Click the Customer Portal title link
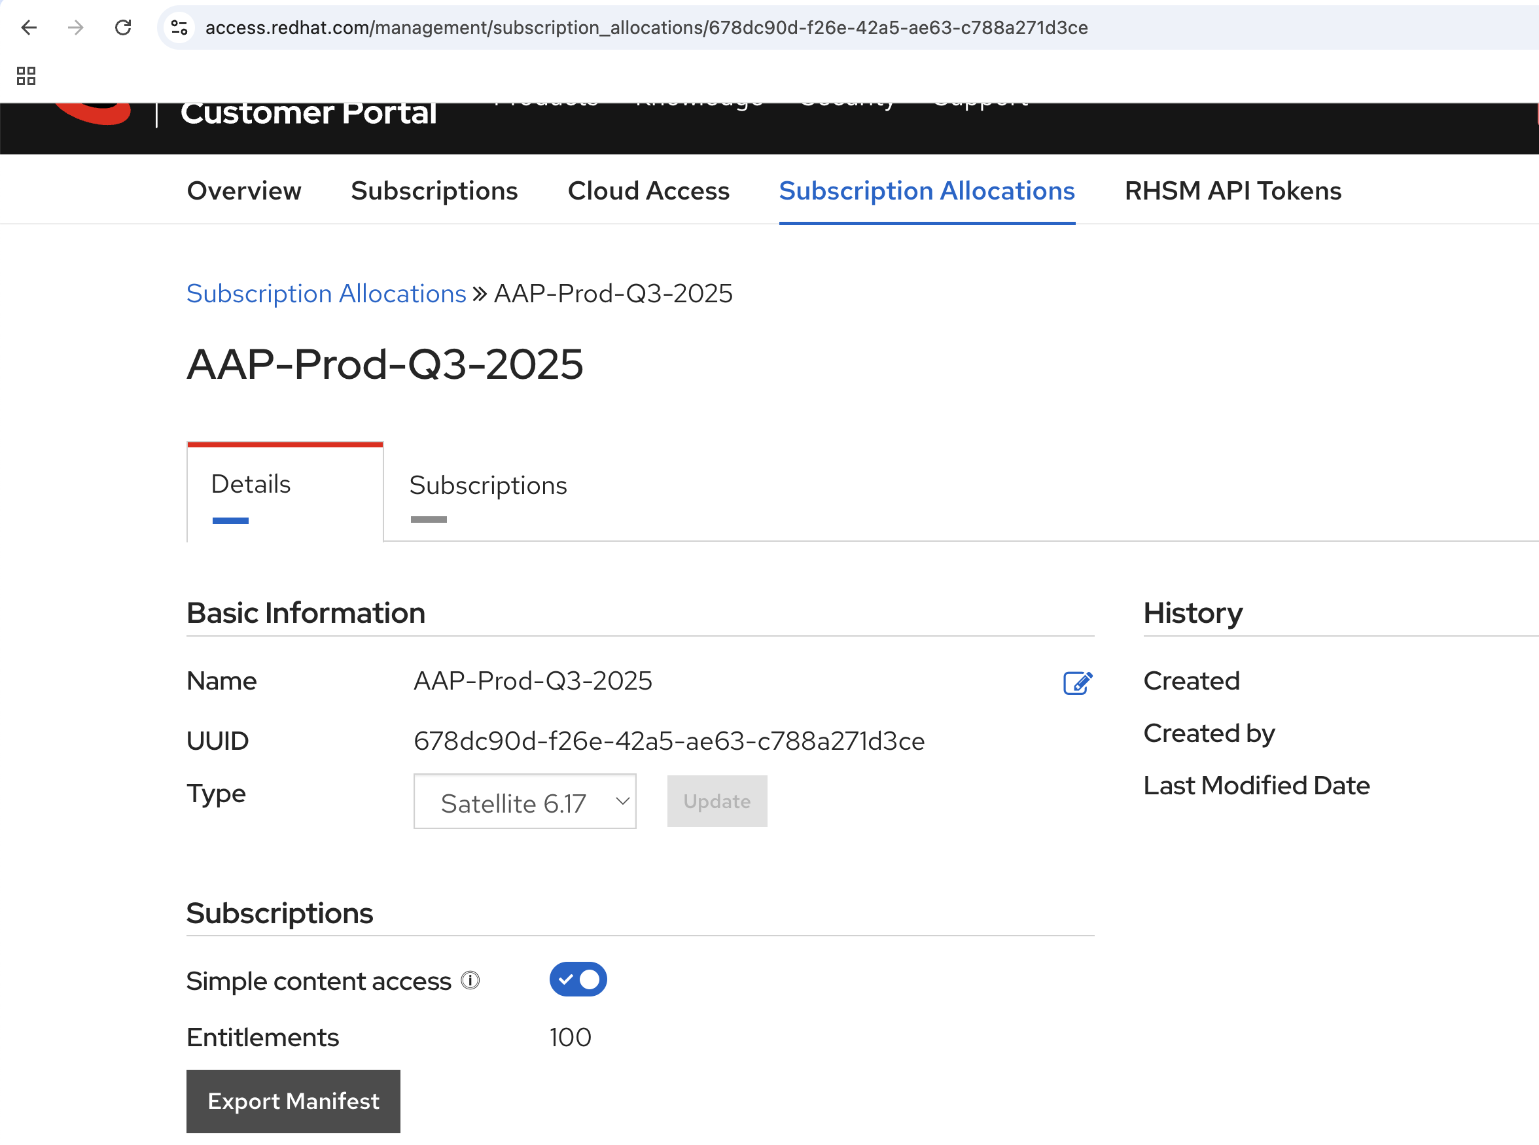Viewport: 1539px width, 1145px height. pyautogui.click(x=308, y=114)
